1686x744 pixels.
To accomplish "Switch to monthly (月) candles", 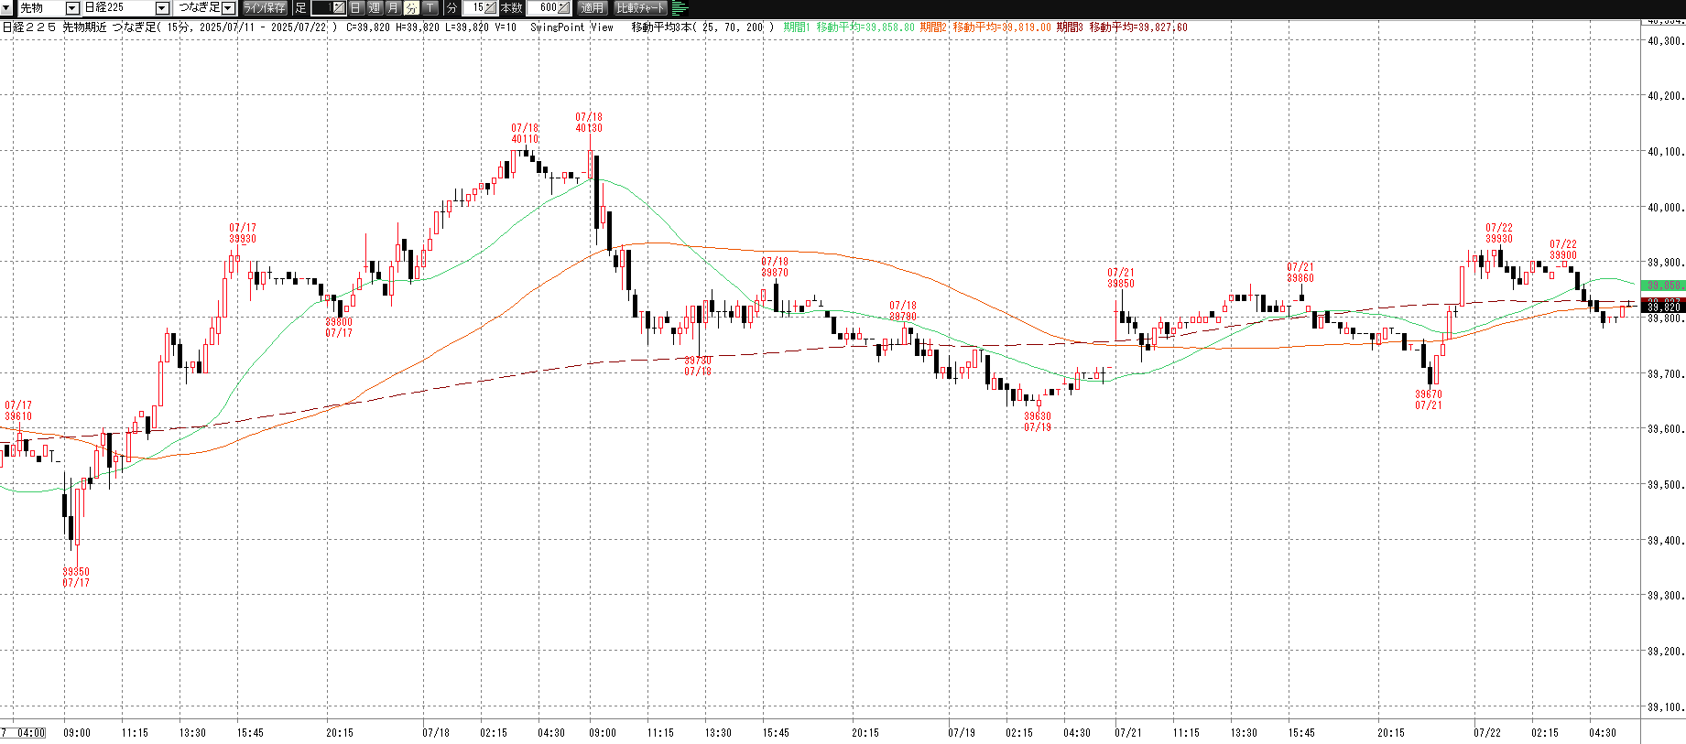I will [x=393, y=8].
